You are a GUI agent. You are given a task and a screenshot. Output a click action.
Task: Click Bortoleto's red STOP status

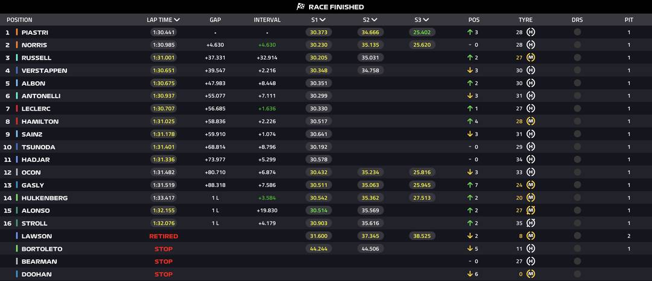click(164, 249)
